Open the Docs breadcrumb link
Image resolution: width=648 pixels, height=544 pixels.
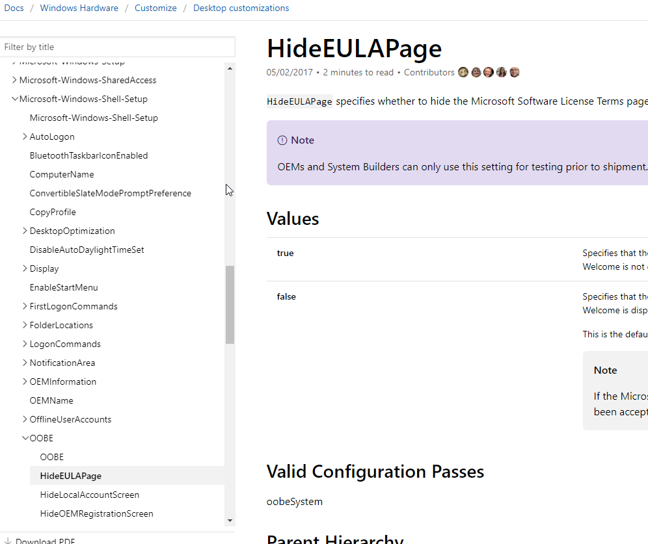[x=14, y=8]
